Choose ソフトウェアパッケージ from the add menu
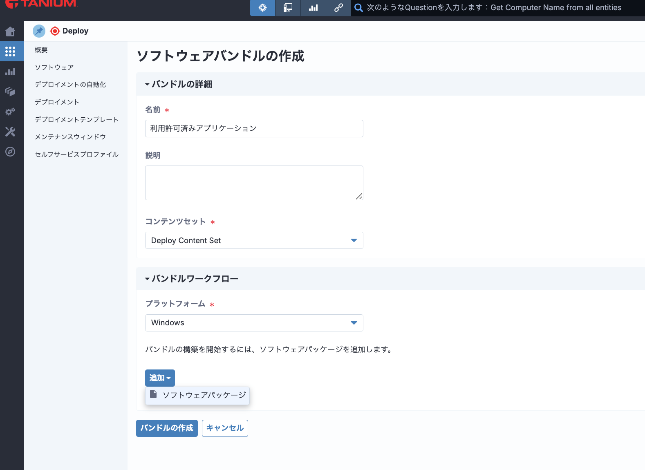Image resolution: width=645 pixels, height=470 pixels. click(198, 395)
